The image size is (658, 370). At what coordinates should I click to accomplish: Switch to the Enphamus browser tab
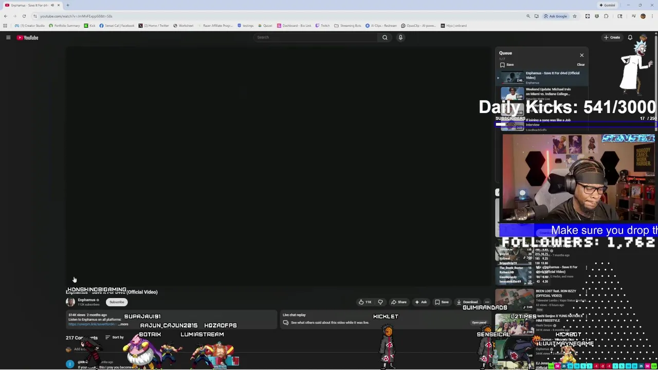32,5
